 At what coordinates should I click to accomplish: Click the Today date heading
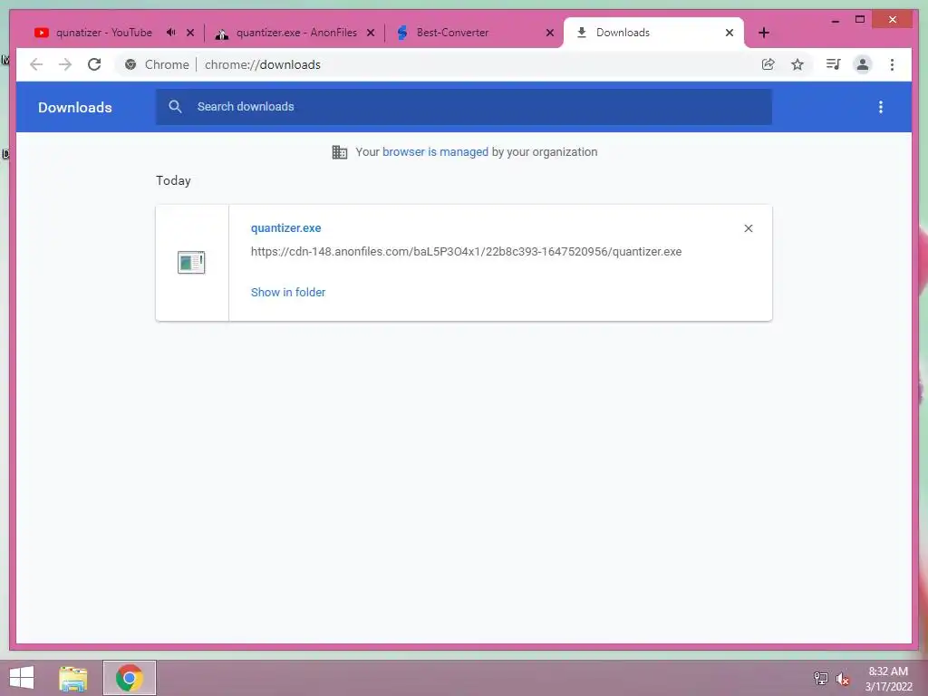click(x=173, y=180)
